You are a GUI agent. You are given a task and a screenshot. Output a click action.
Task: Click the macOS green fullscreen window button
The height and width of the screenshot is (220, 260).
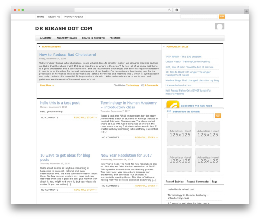[x=23, y=10]
